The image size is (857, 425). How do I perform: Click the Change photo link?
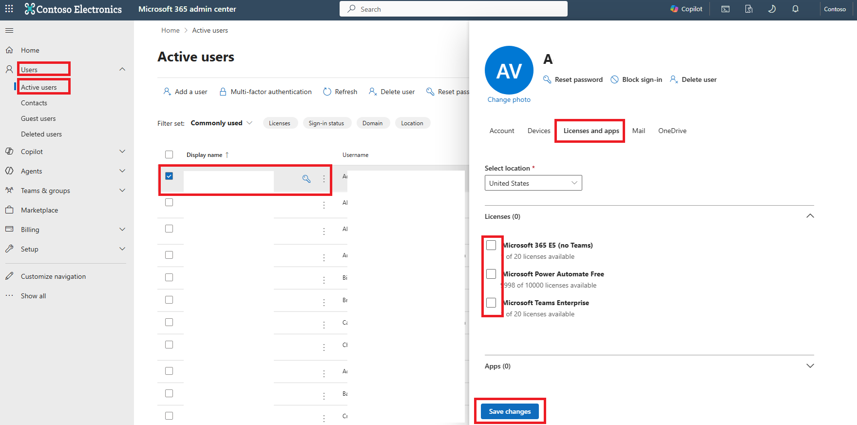coord(509,99)
